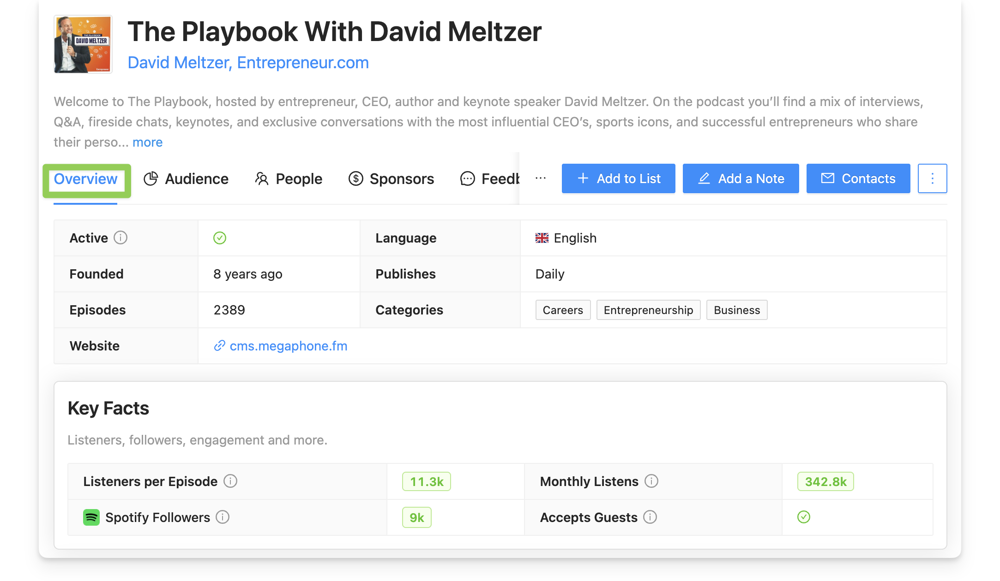This screenshot has height=581, width=1000.
Task: Open the People tab
Action: coord(298,179)
